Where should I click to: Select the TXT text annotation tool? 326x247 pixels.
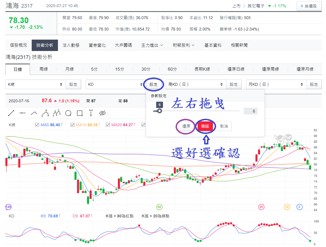coord(91,113)
